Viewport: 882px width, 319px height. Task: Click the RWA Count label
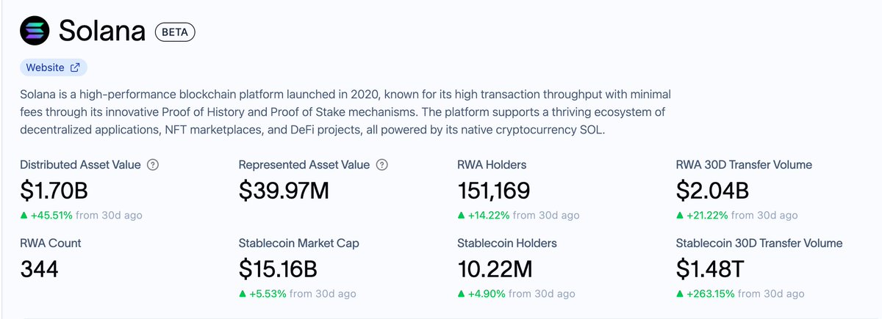click(51, 243)
